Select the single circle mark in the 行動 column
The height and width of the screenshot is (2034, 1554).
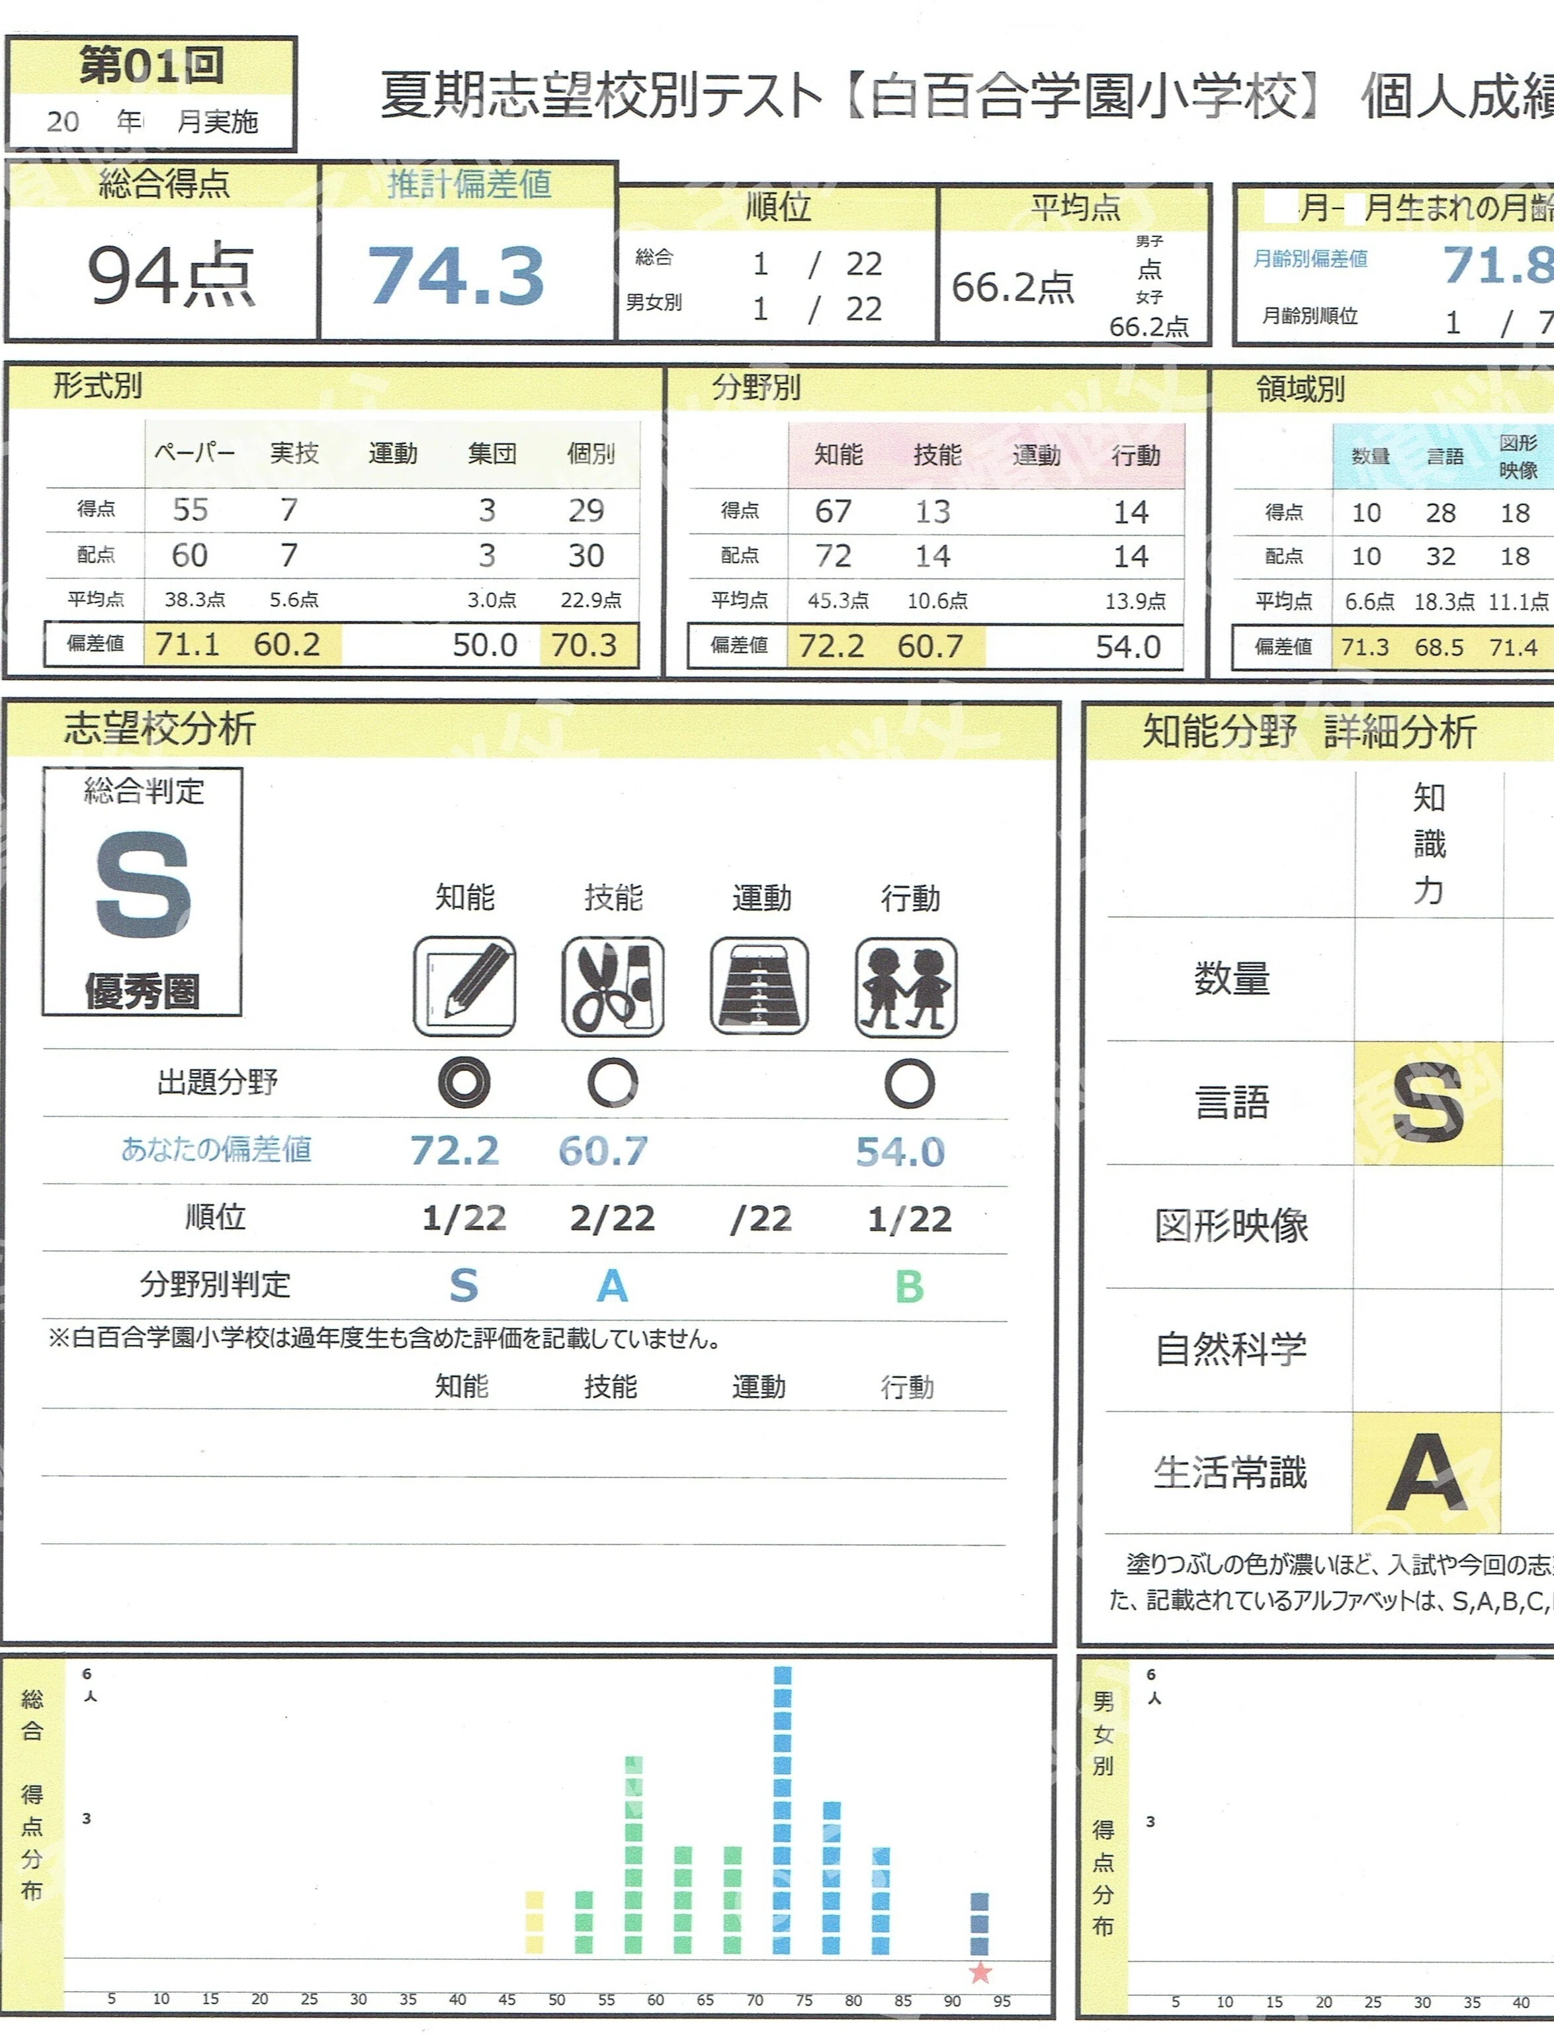tap(909, 1084)
